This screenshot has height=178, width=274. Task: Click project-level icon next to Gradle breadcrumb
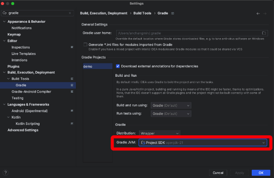[173, 13]
